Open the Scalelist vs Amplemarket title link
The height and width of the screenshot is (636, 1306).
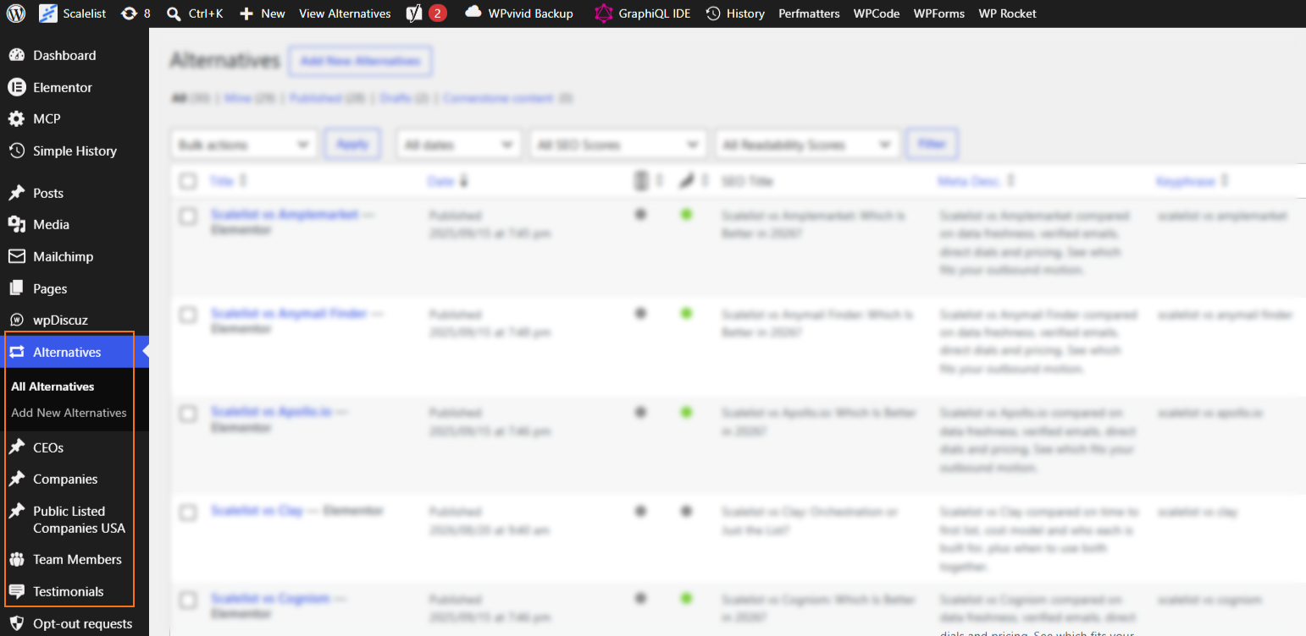pos(285,215)
